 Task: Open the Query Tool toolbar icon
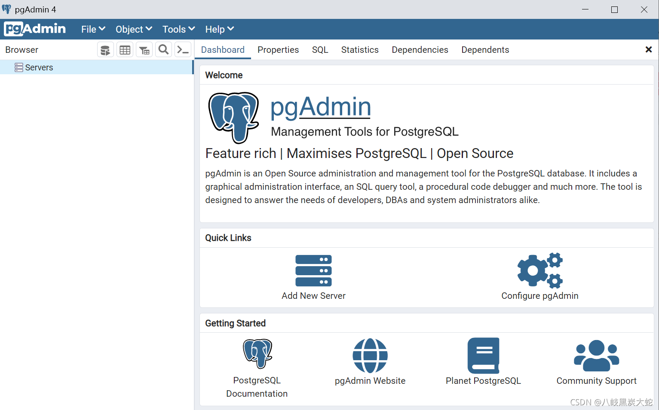point(105,50)
